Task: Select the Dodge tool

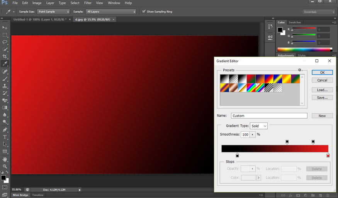Action: [5, 122]
